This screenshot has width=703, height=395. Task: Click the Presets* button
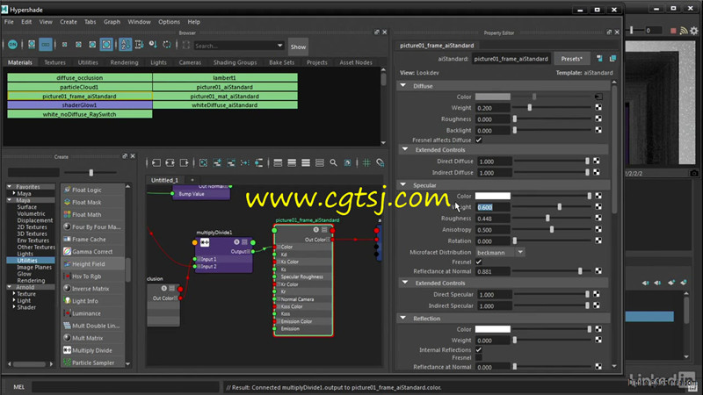tap(571, 59)
